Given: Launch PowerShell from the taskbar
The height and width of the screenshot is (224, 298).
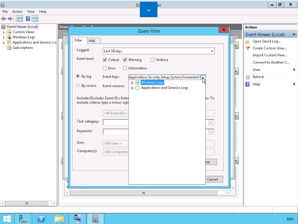Looking at the screenshot, I should [x=41, y=219].
